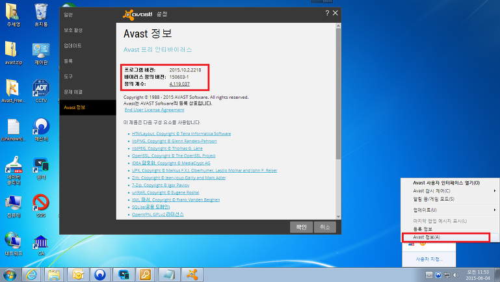Open the 휴지통 recycle bin icon
500x282 pixels.
click(x=41, y=15)
